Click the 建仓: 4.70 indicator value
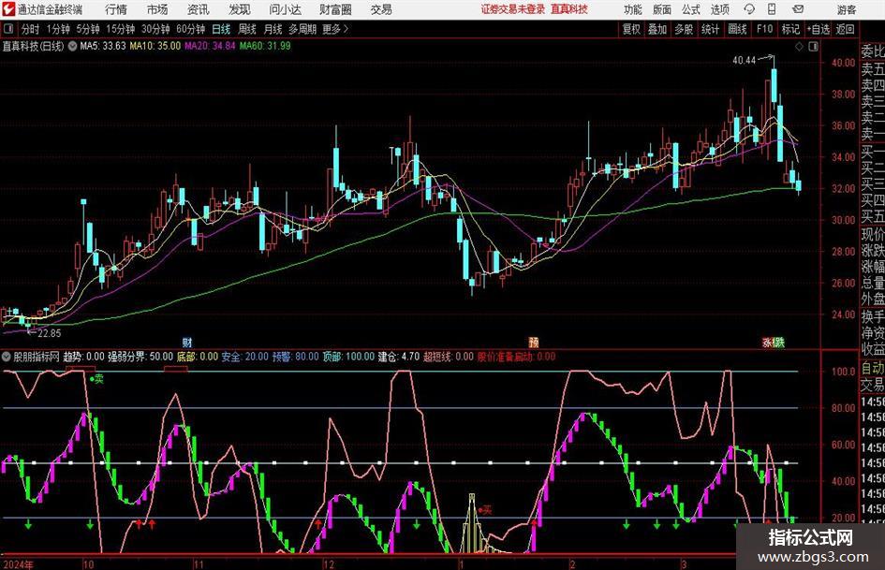Screen dimensions: 885x570 [x=398, y=357]
